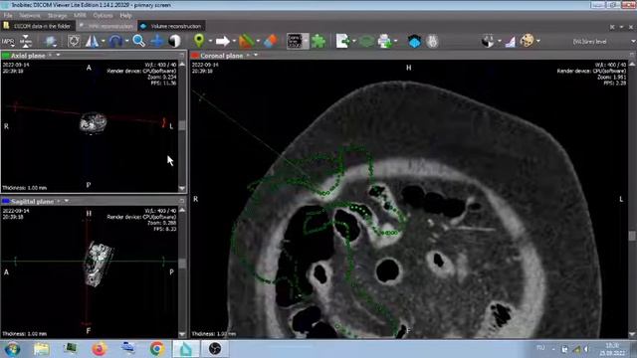Open the Sagittal plane header dropdown arrow
This screenshot has width=637, height=358.
(x=67, y=201)
